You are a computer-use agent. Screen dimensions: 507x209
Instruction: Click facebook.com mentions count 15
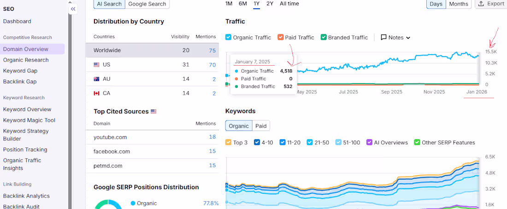click(212, 152)
